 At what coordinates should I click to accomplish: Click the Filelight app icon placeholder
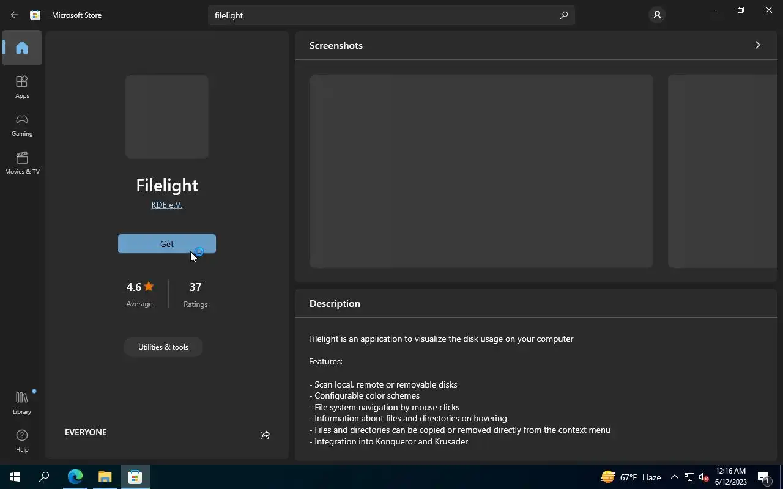tap(167, 117)
